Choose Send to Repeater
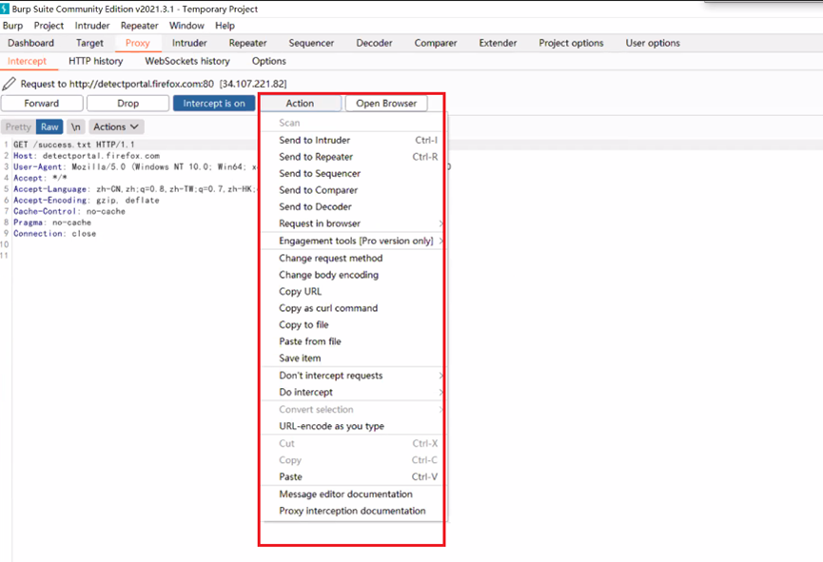The image size is (823, 562). pos(353,157)
